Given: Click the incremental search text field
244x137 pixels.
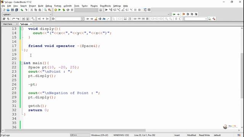Looking at the screenshot, I should (x=68, y=19).
